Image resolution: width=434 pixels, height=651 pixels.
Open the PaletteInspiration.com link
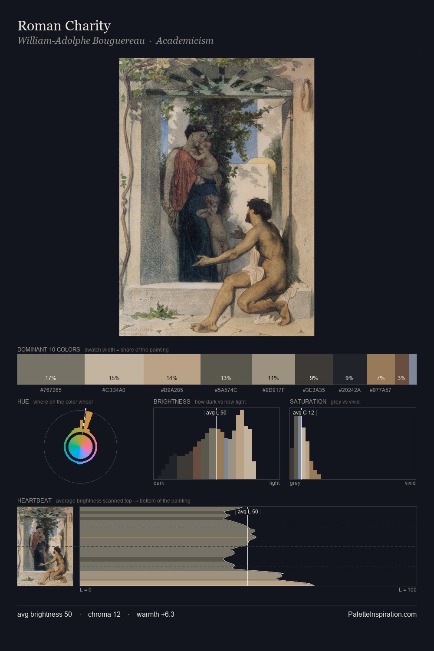click(x=382, y=614)
